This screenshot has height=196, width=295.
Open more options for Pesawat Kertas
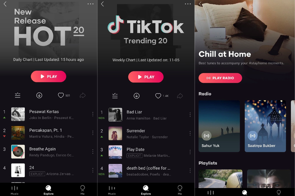tap(93, 114)
